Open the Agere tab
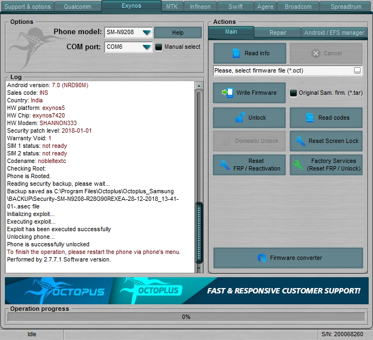Screen dimensions: 373x340 (x=265, y=6)
